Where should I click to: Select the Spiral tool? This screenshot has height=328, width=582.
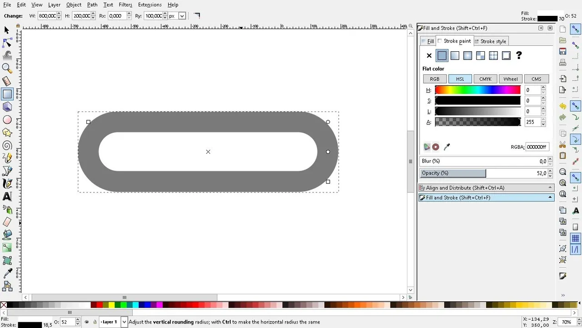(7, 146)
